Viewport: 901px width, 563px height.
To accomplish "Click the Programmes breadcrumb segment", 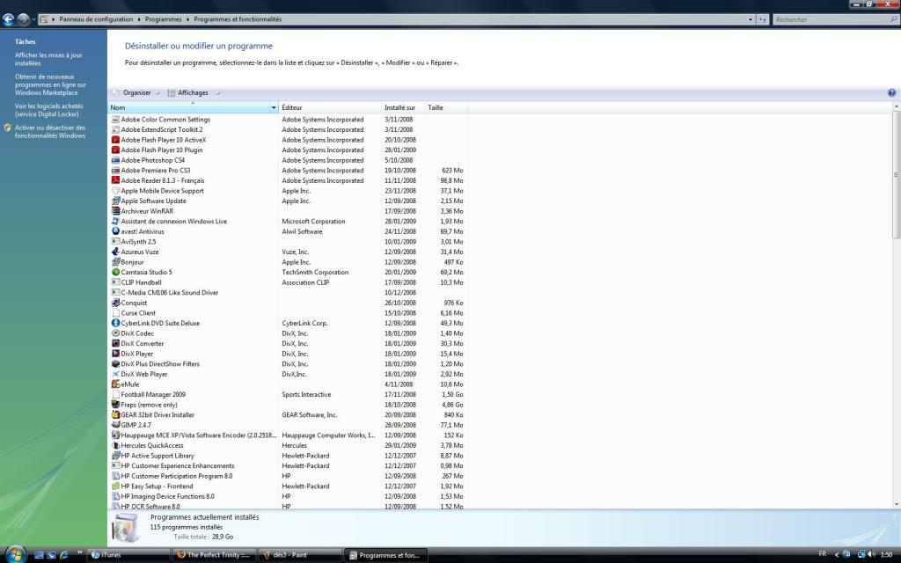I will click(163, 19).
